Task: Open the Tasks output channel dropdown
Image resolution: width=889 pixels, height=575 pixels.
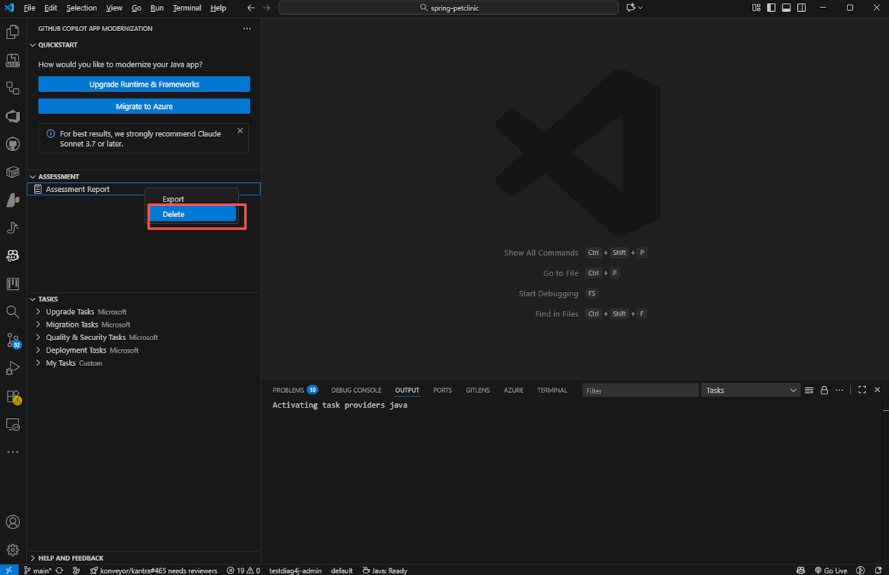Action: [x=750, y=390]
